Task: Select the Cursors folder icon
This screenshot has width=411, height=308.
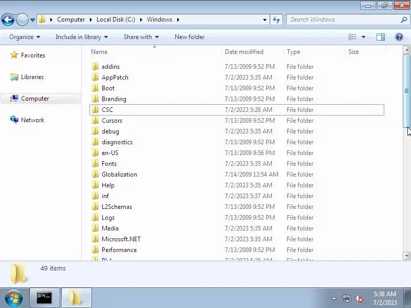Action: pyautogui.click(x=96, y=121)
